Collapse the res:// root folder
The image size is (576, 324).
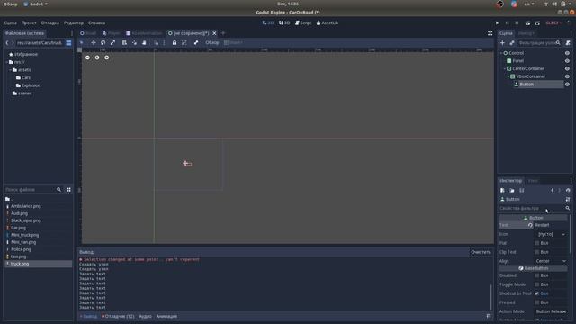6,62
